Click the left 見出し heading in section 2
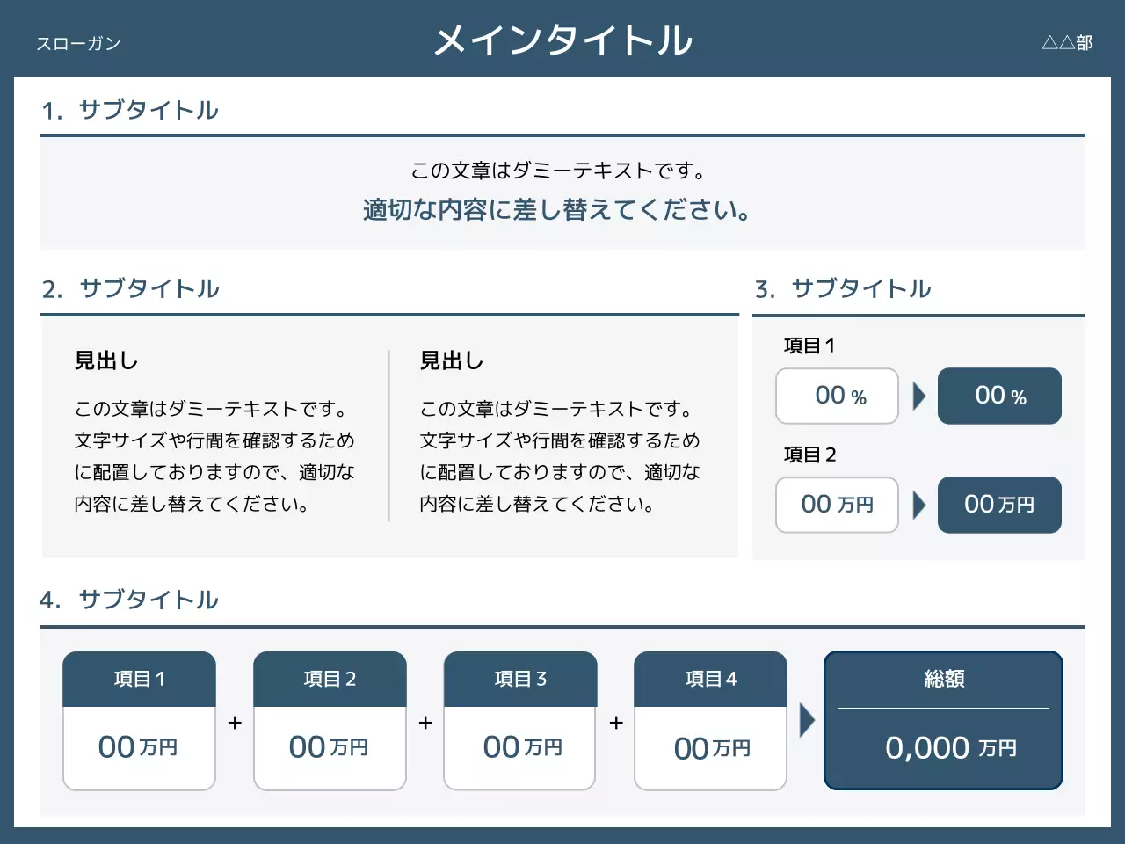This screenshot has height=844, width=1125. pos(106,360)
